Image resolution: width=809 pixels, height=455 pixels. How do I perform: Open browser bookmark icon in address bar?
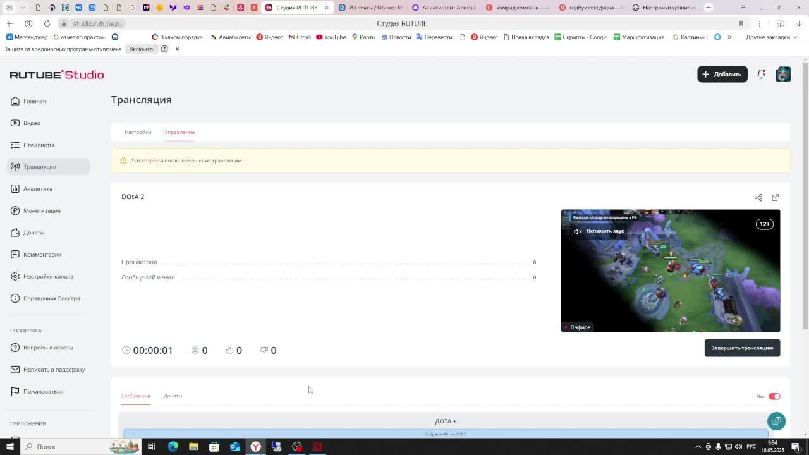[x=741, y=23]
